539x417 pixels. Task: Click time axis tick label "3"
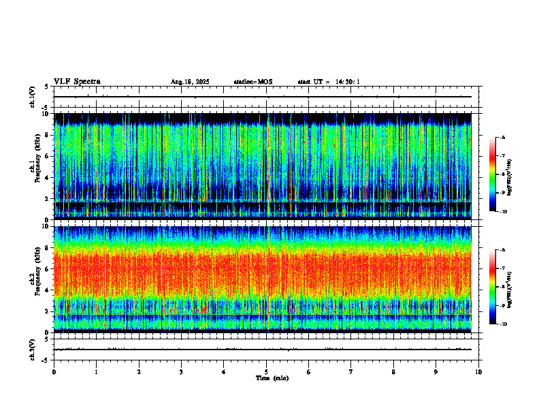click(x=181, y=372)
